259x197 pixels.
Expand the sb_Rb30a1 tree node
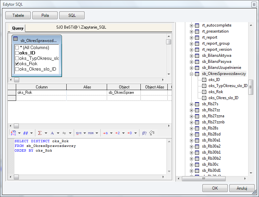[x=191, y=141]
